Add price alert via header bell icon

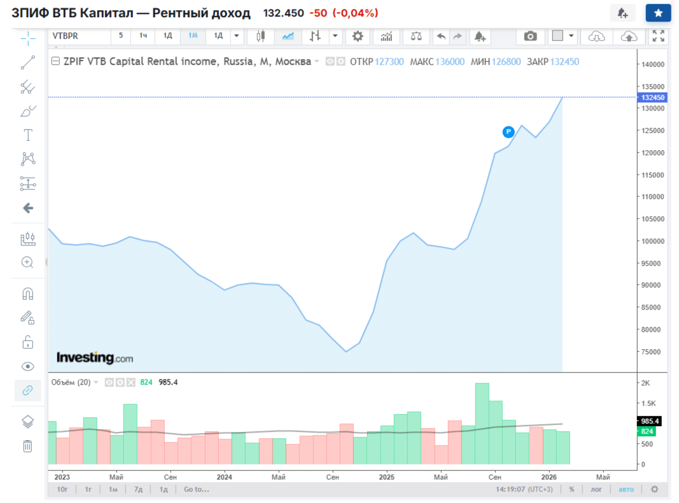point(623,13)
